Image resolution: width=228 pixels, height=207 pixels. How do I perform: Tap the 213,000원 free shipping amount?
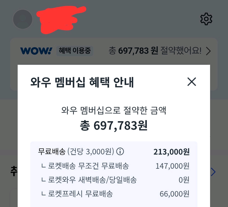[171, 152]
